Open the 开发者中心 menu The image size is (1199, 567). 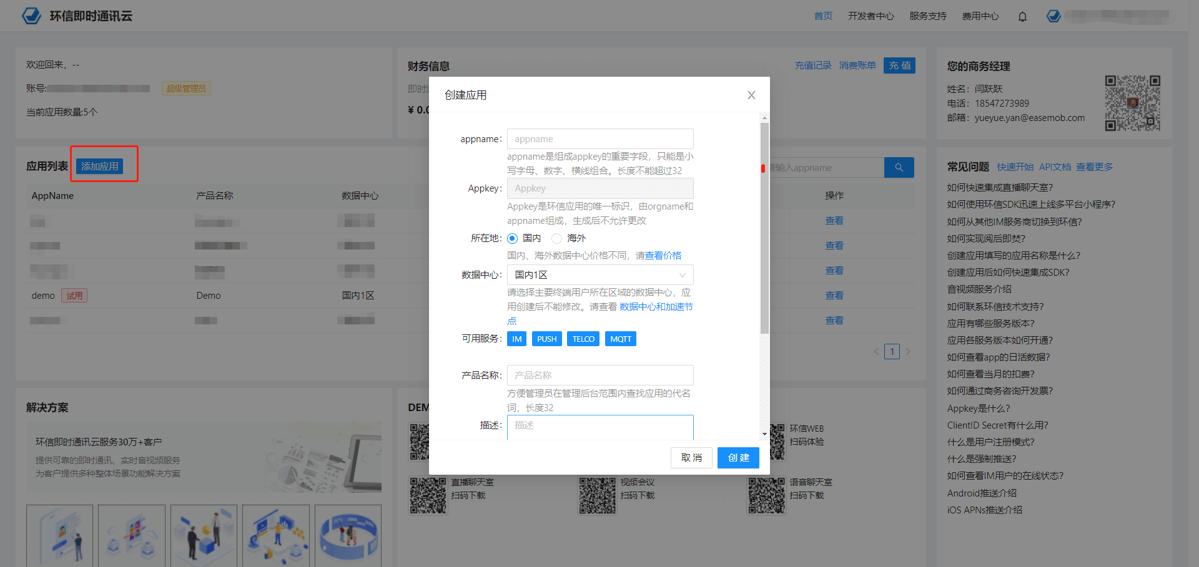tap(871, 16)
